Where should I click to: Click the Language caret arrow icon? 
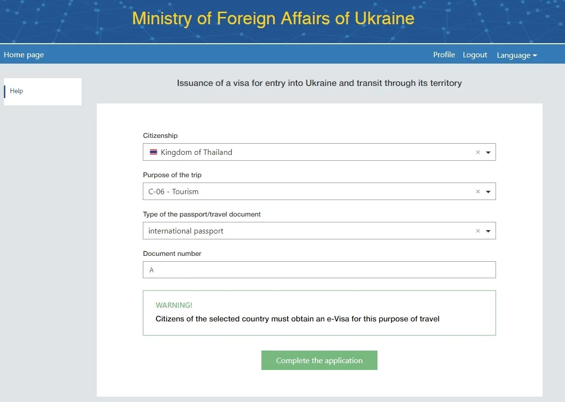coord(535,55)
